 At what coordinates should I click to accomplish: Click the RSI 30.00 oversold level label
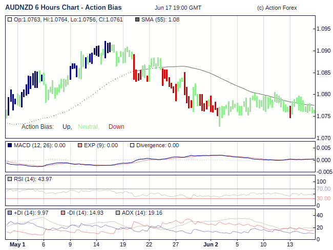coord(323,198)
